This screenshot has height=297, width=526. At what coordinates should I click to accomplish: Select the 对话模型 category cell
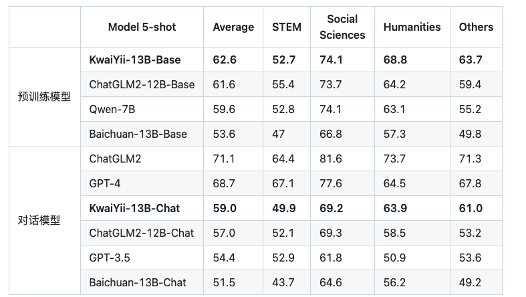pyautogui.click(x=45, y=221)
